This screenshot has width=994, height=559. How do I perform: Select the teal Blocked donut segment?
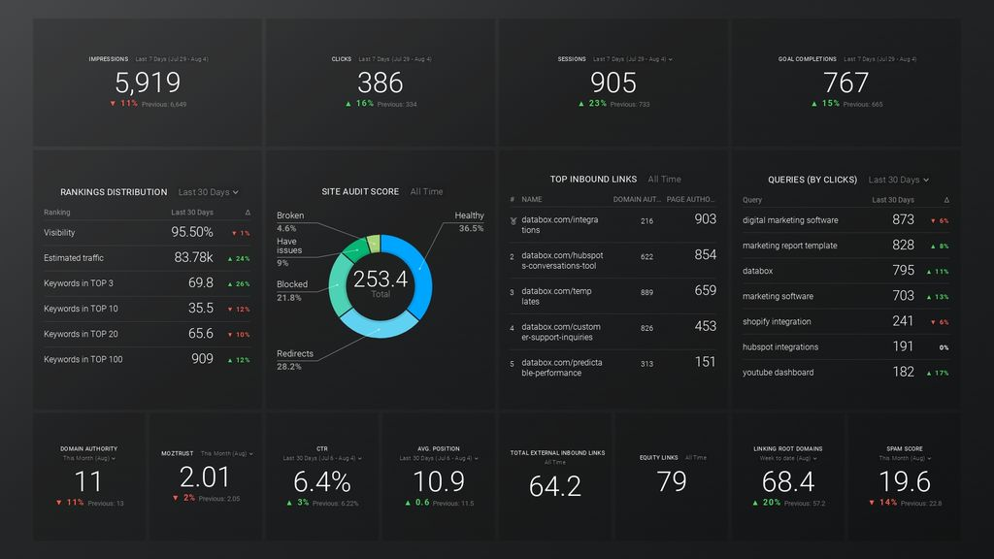click(x=337, y=284)
